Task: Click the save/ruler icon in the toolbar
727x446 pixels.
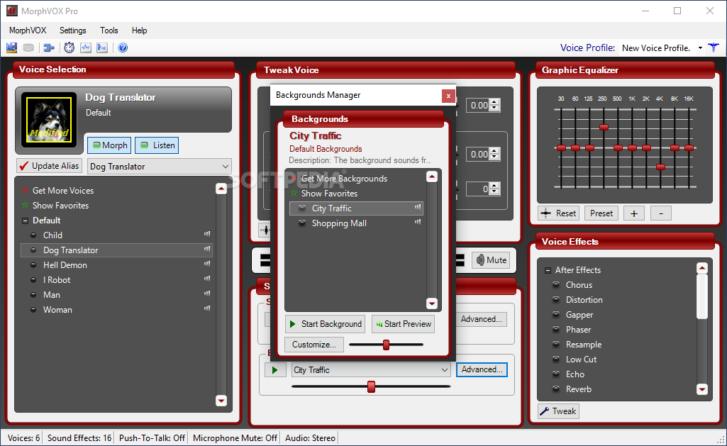Action: click(x=11, y=48)
